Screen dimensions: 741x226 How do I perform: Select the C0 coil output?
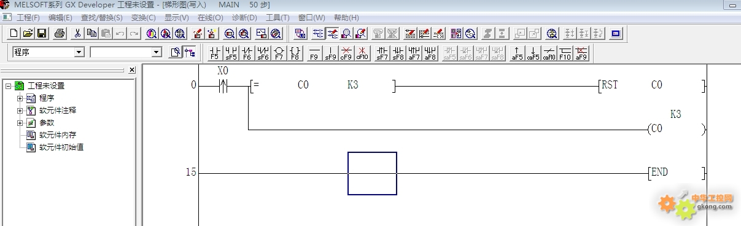(x=676, y=130)
